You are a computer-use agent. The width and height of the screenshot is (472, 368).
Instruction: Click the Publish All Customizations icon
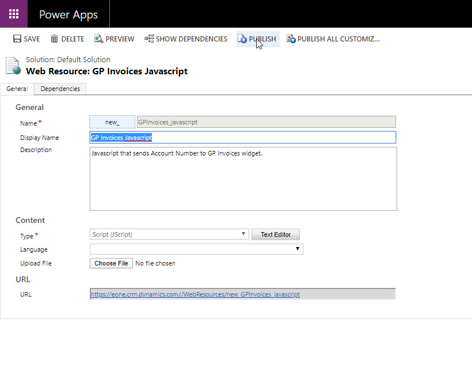click(x=291, y=39)
